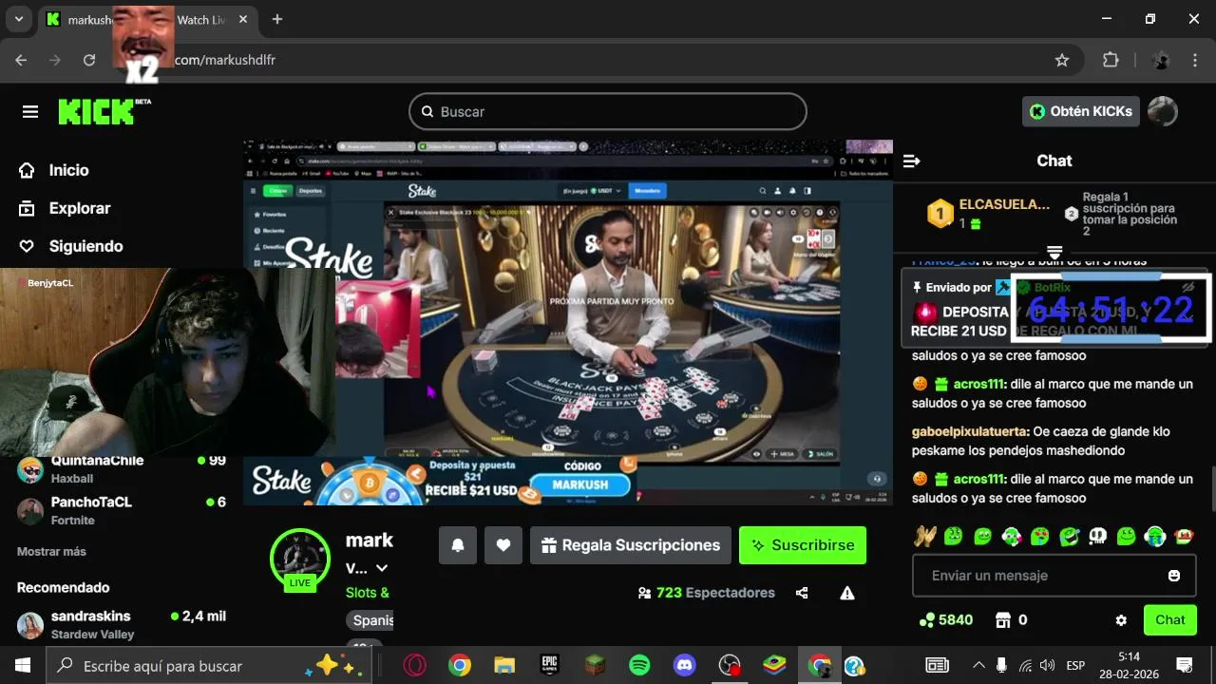Insert the white skull emote
This screenshot has width=1216, height=684.
click(x=1097, y=536)
